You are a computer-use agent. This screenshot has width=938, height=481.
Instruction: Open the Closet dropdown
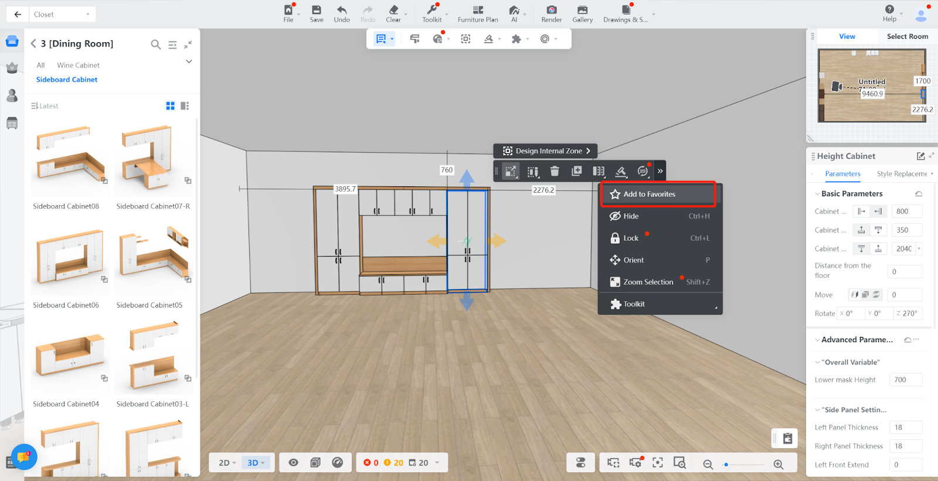(62, 14)
